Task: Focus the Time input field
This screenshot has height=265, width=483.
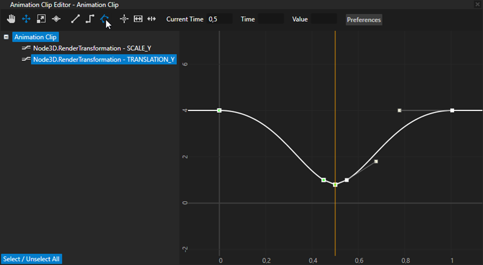Action: (270, 19)
